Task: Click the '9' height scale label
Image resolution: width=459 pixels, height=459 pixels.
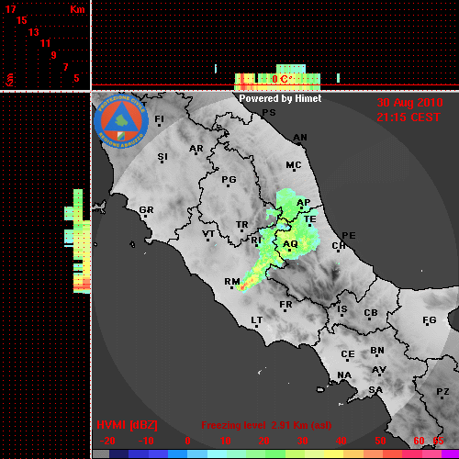Action: point(54,55)
